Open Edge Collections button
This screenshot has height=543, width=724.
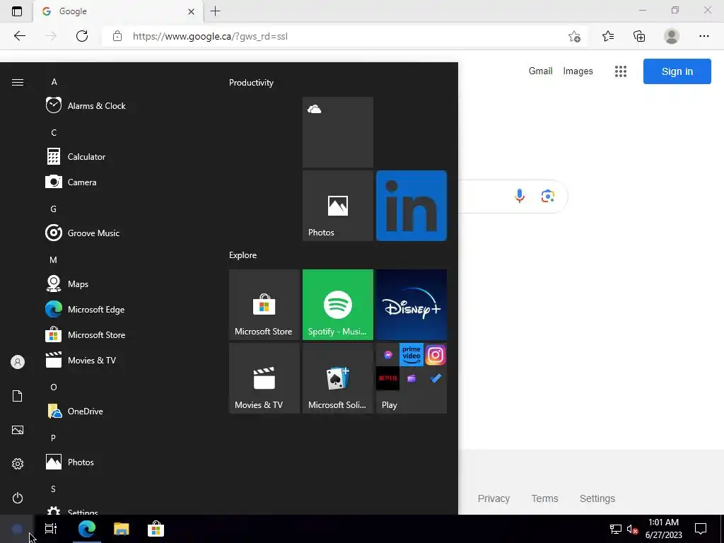639,36
